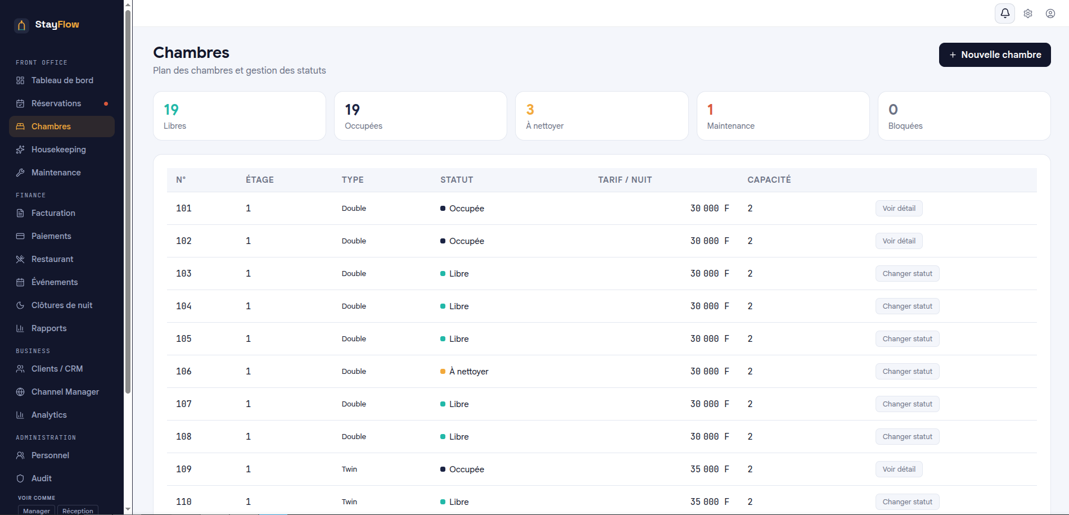Click the Rapports chart icon
This screenshot has width=1069, height=515.
20,328
